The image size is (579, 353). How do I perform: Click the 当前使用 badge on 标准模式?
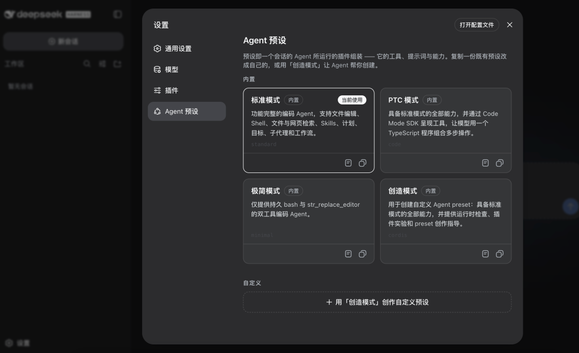(x=352, y=100)
